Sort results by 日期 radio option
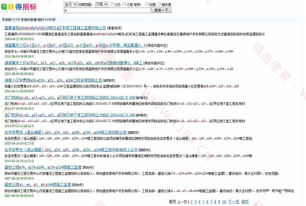The image size is (306, 206). 147,4
